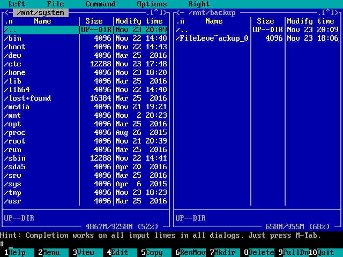
Task: Click the 4 Edit function key
Action: pos(120,252)
